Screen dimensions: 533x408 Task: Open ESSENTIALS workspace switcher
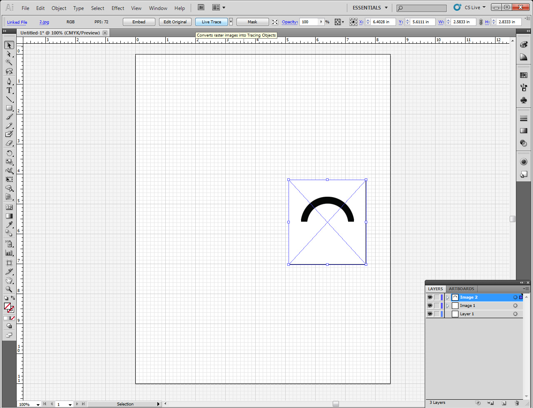click(370, 7)
